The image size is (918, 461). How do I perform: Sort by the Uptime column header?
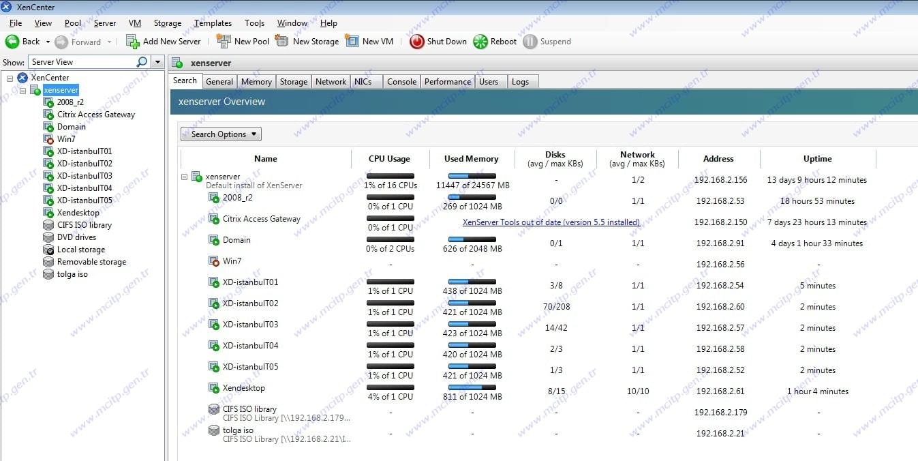[817, 159]
